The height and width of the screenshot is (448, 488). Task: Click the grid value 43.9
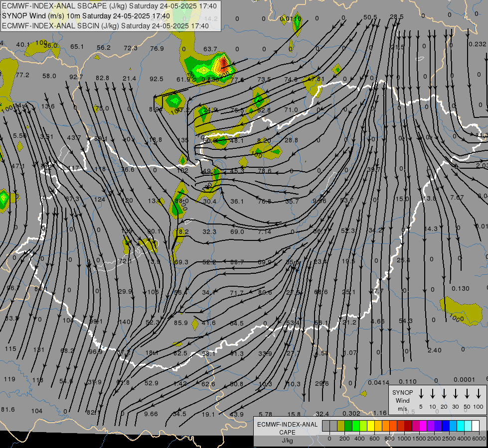point(237,415)
